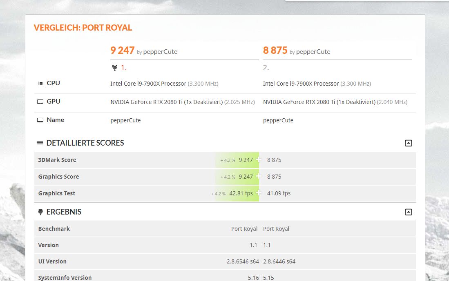Click the "DETAILLIERTE SCORES" heading text
449x281 pixels.
[85, 143]
